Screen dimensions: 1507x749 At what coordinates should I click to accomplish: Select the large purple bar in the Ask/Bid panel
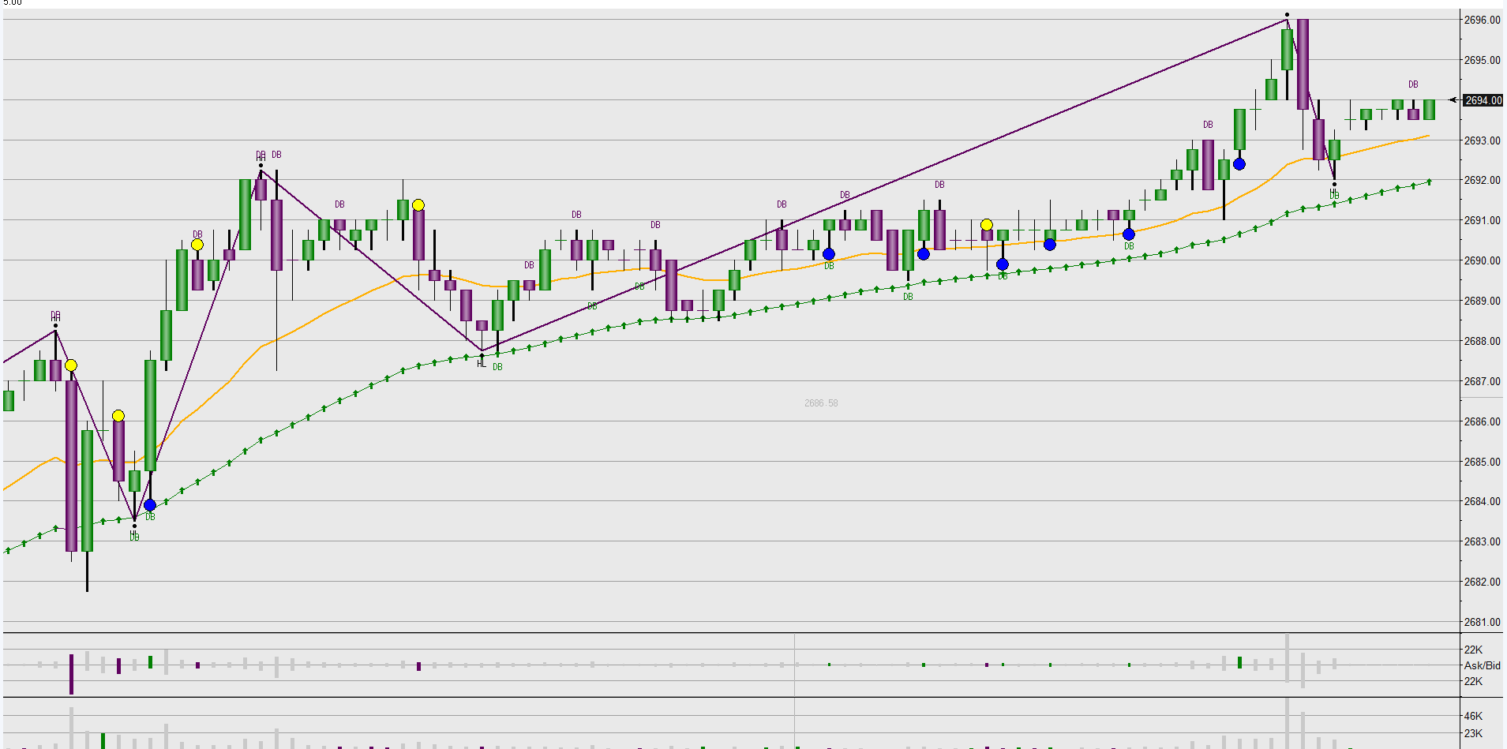(x=71, y=673)
